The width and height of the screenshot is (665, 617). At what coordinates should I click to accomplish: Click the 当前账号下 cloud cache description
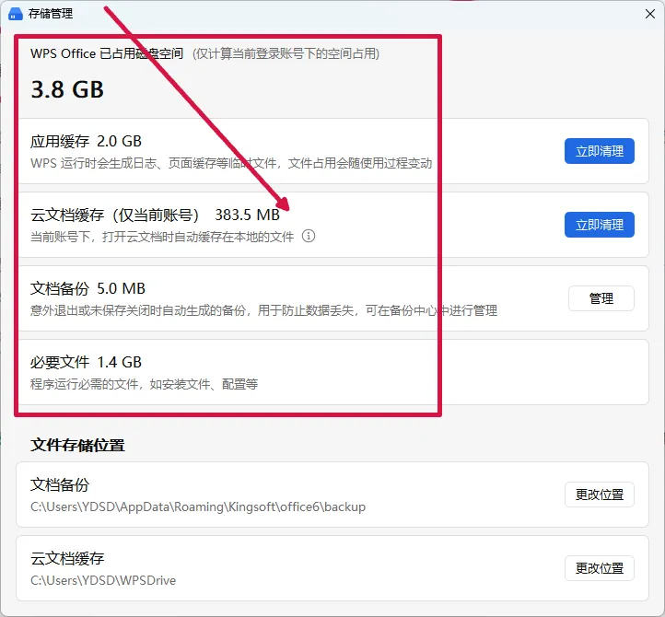click(162, 236)
